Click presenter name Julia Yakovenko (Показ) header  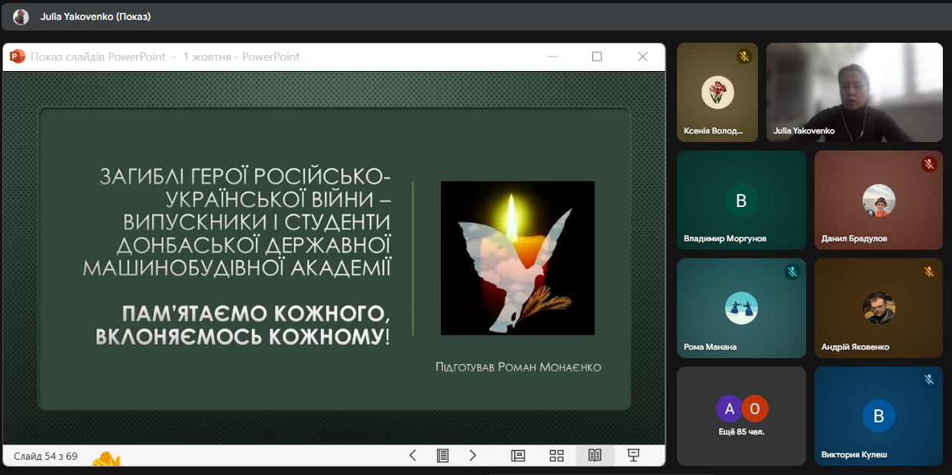96,17
